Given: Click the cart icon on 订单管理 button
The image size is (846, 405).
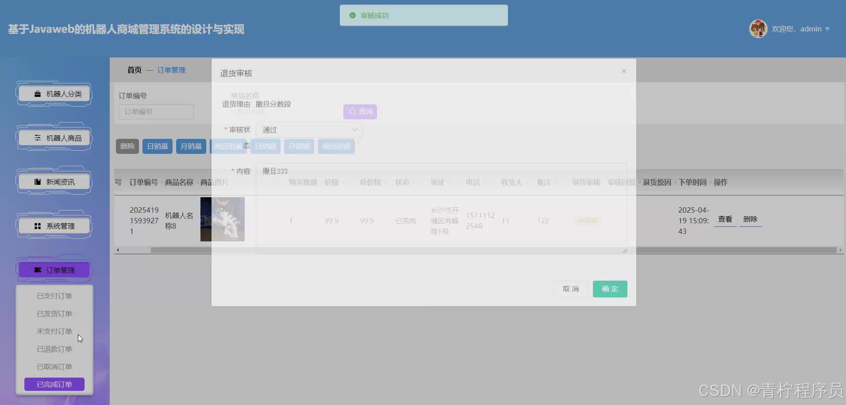Looking at the screenshot, I should [37, 270].
